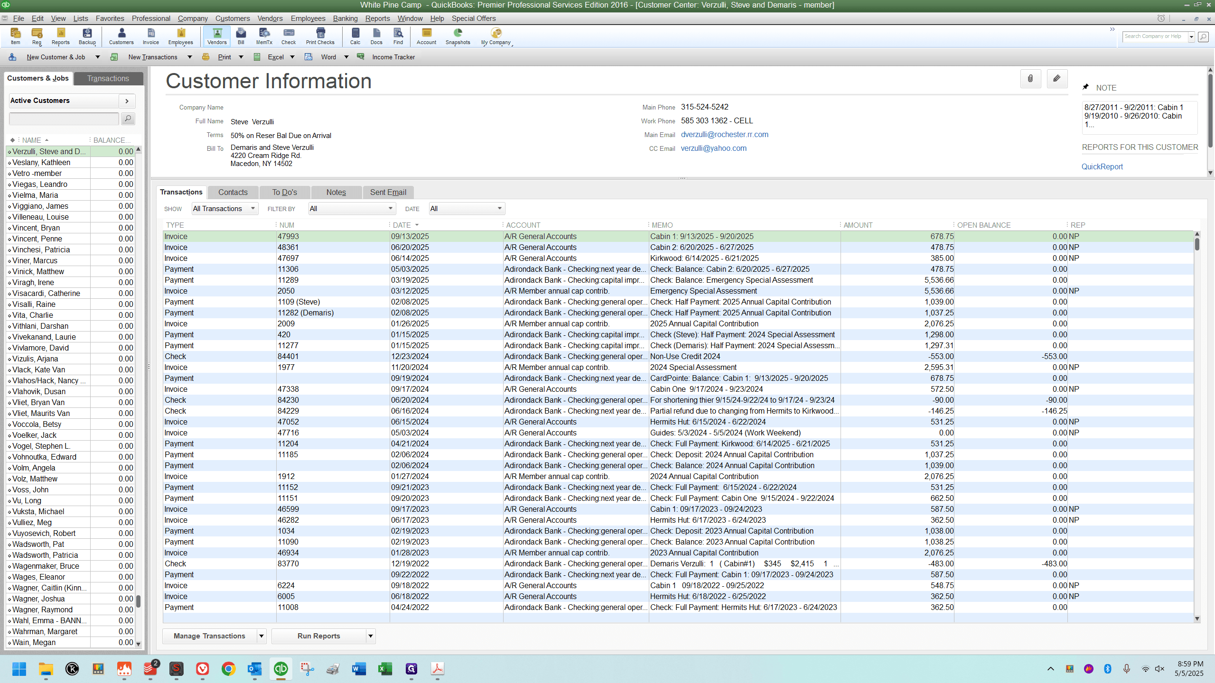Expand New Customer & Job dropdown arrow

tap(97, 57)
